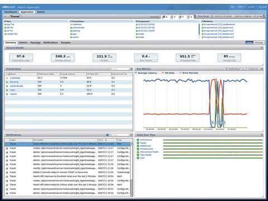Click the 85 Average CPU tile
Screen dimensions: 268x201
click(x=229, y=58)
